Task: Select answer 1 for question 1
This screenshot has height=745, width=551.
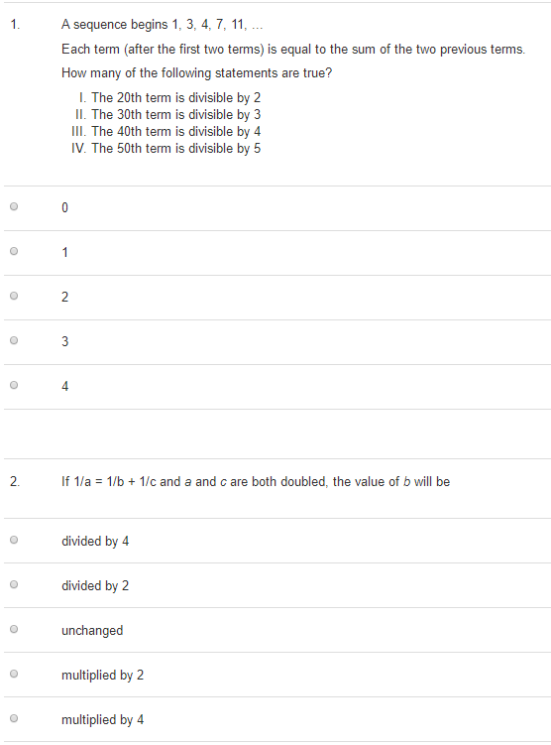Action: (x=14, y=251)
